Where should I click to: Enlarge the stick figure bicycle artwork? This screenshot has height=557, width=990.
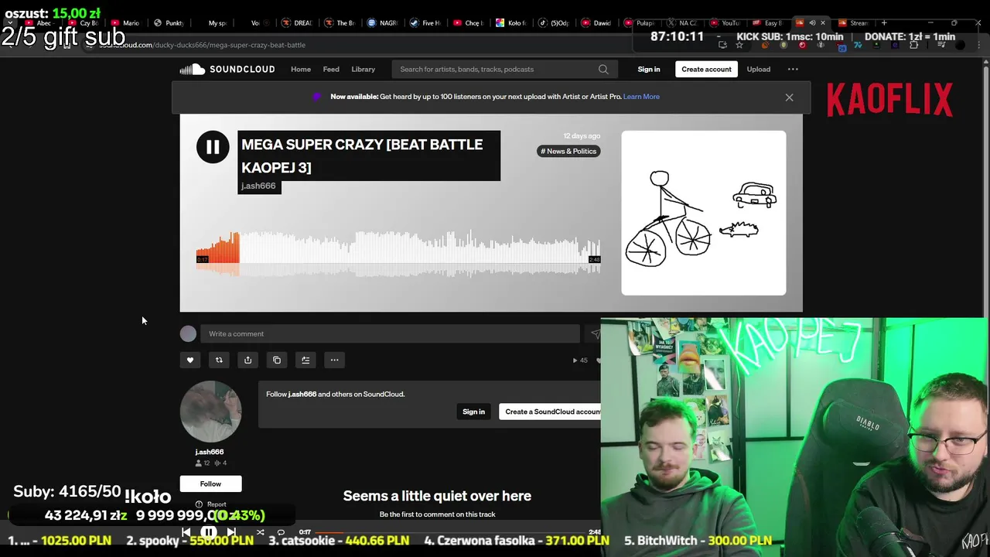coord(704,213)
